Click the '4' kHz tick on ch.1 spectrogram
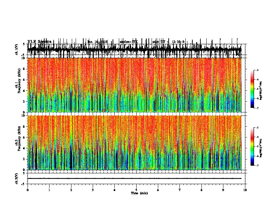Image resolution: width=276 pixels, height=213 pixels. coord(24,91)
